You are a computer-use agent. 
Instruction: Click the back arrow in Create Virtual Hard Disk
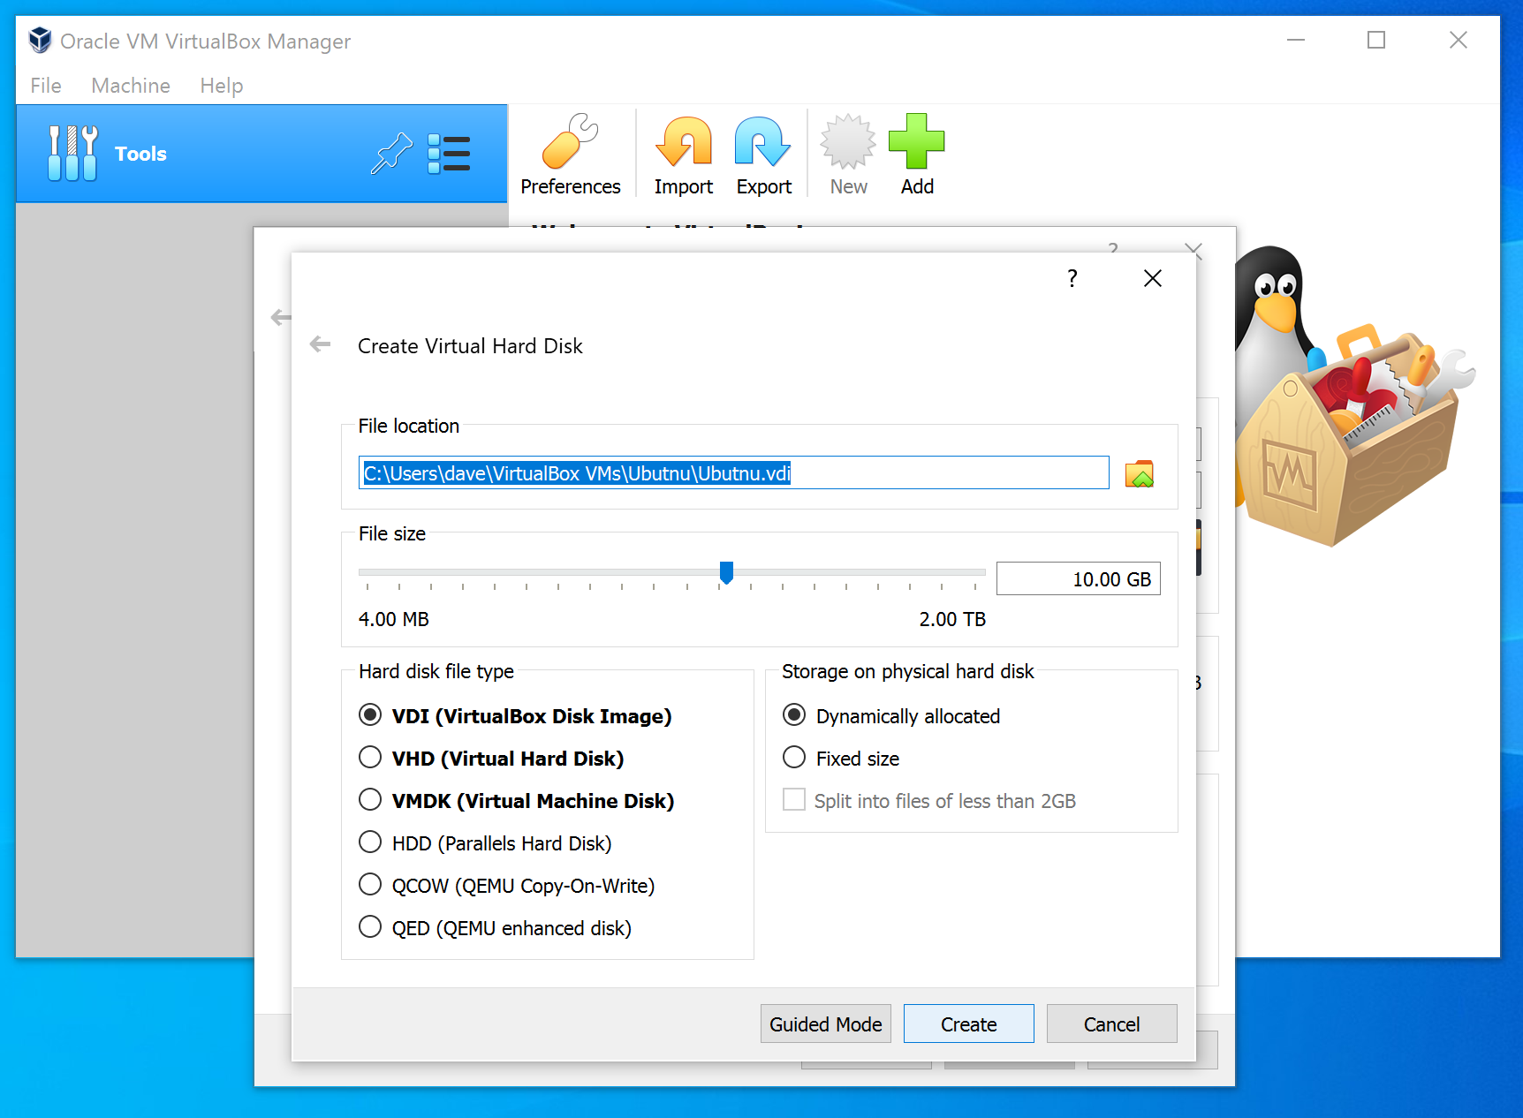(x=321, y=344)
